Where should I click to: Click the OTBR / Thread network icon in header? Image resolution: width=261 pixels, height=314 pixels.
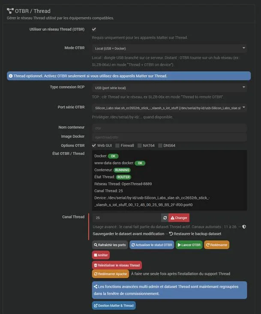coord(10,11)
